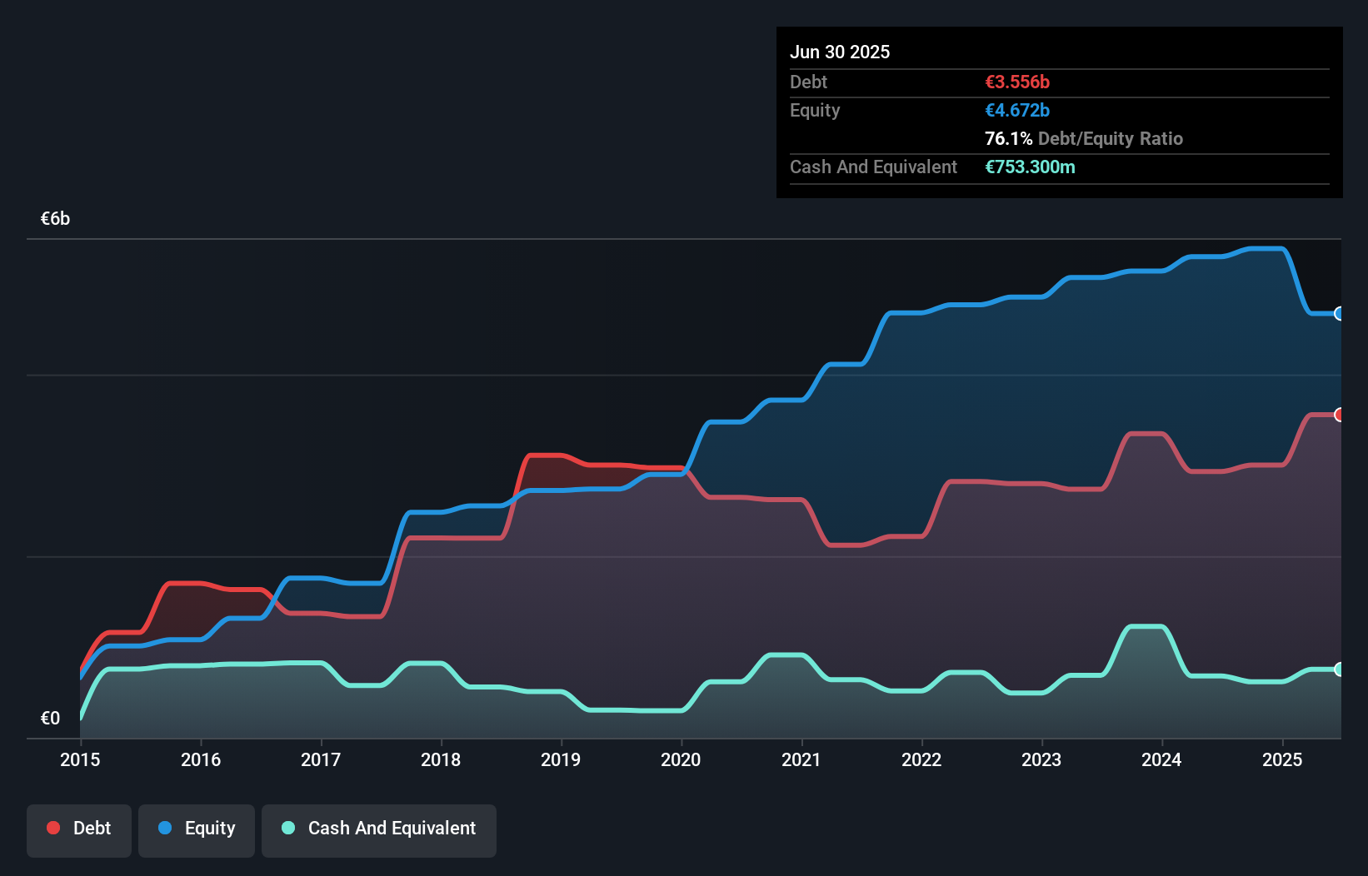Image resolution: width=1368 pixels, height=876 pixels.
Task: Click the 76.1% Debt/Equity Ratio text
Action: (x=1083, y=138)
